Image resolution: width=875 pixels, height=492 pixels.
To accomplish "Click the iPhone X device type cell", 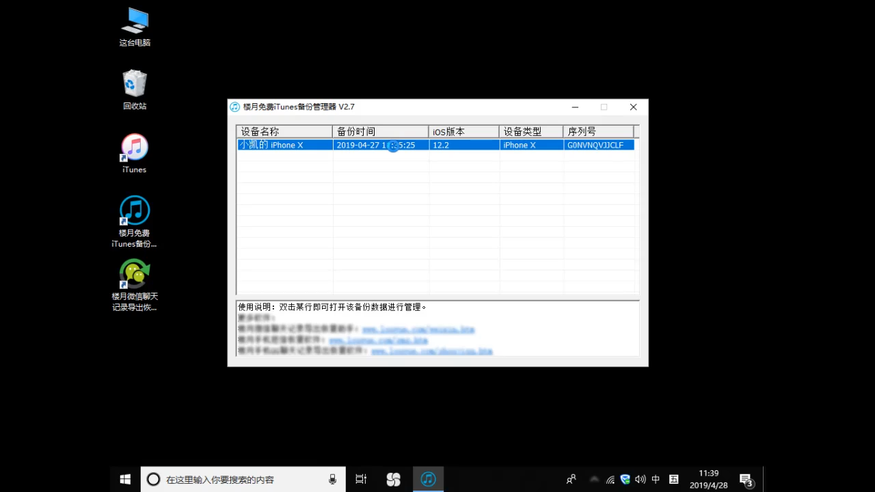I will [531, 145].
